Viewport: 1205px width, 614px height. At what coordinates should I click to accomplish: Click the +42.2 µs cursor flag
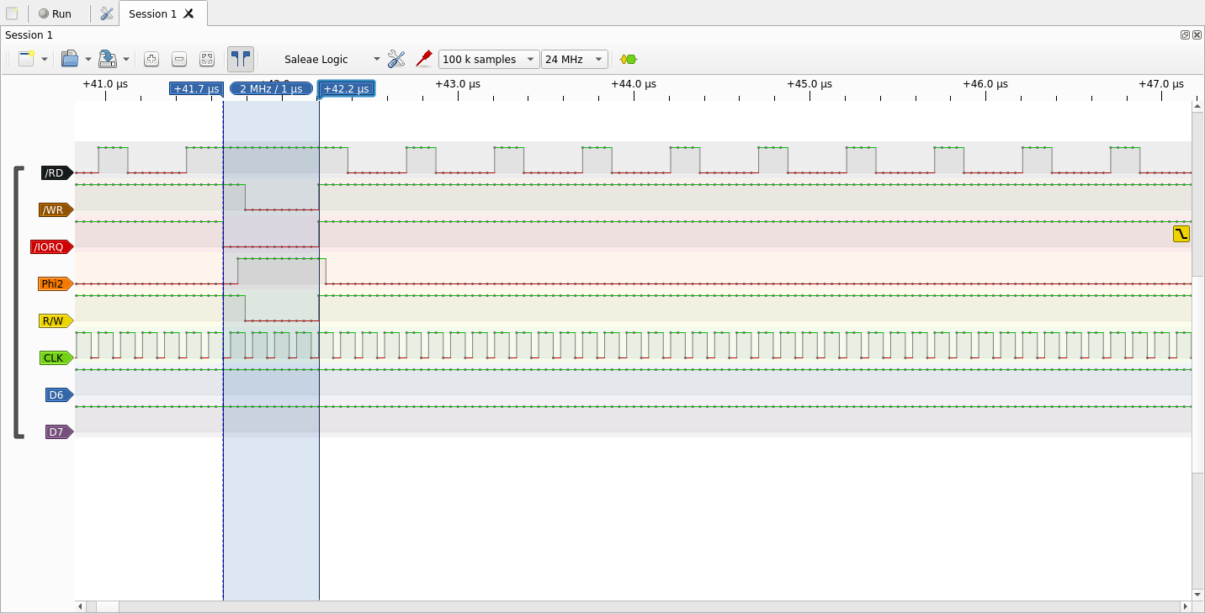(x=346, y=89)
